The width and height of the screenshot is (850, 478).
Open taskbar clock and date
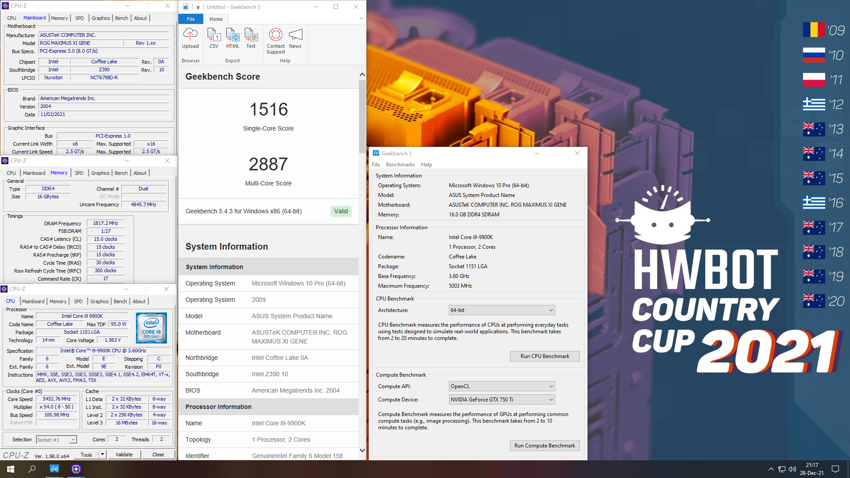click(812, 469)
